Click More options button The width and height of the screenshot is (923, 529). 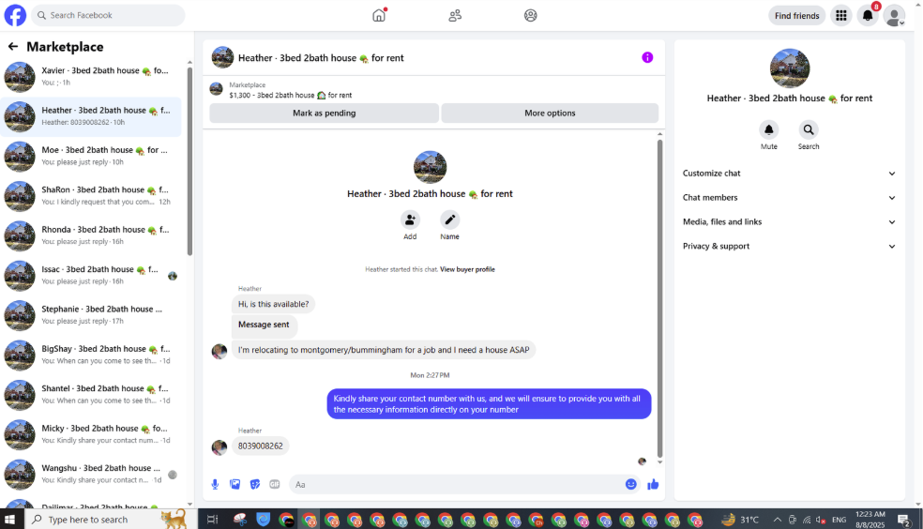(550, 113)
